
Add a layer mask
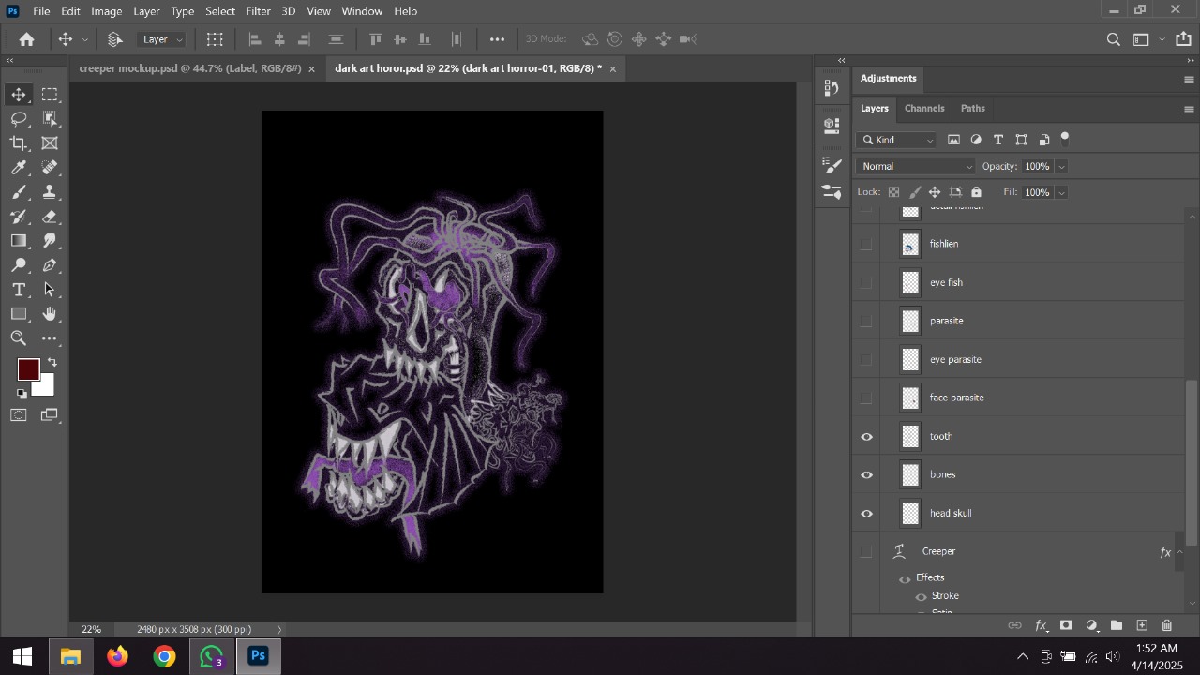[1066, 625]
